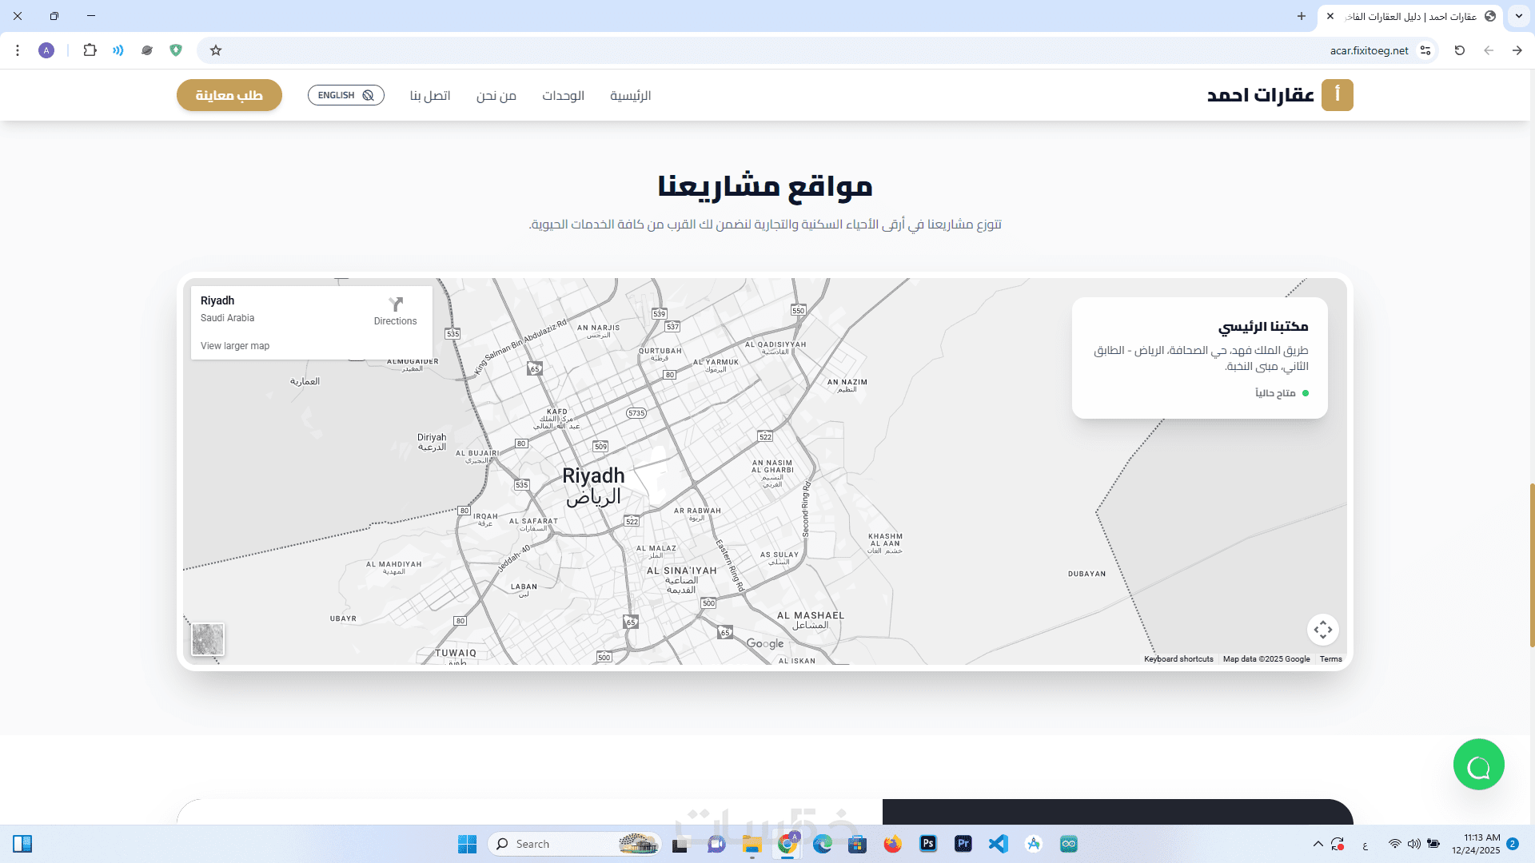1535x863 pixels.
Task: Bookmark page with star icon
Action: [216, 50]
